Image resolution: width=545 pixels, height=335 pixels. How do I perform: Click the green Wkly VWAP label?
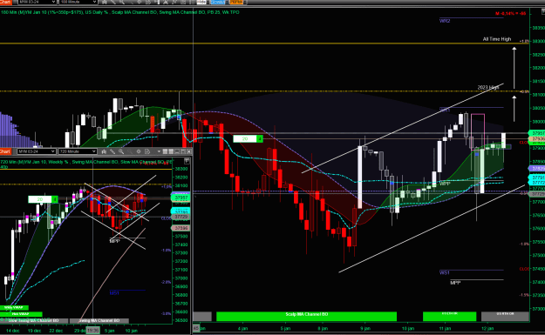pyautogui.click(x=14, y=308)
